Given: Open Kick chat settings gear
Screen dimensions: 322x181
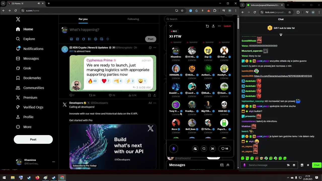Looking at the screenshot, I should [x=308, y=165].
